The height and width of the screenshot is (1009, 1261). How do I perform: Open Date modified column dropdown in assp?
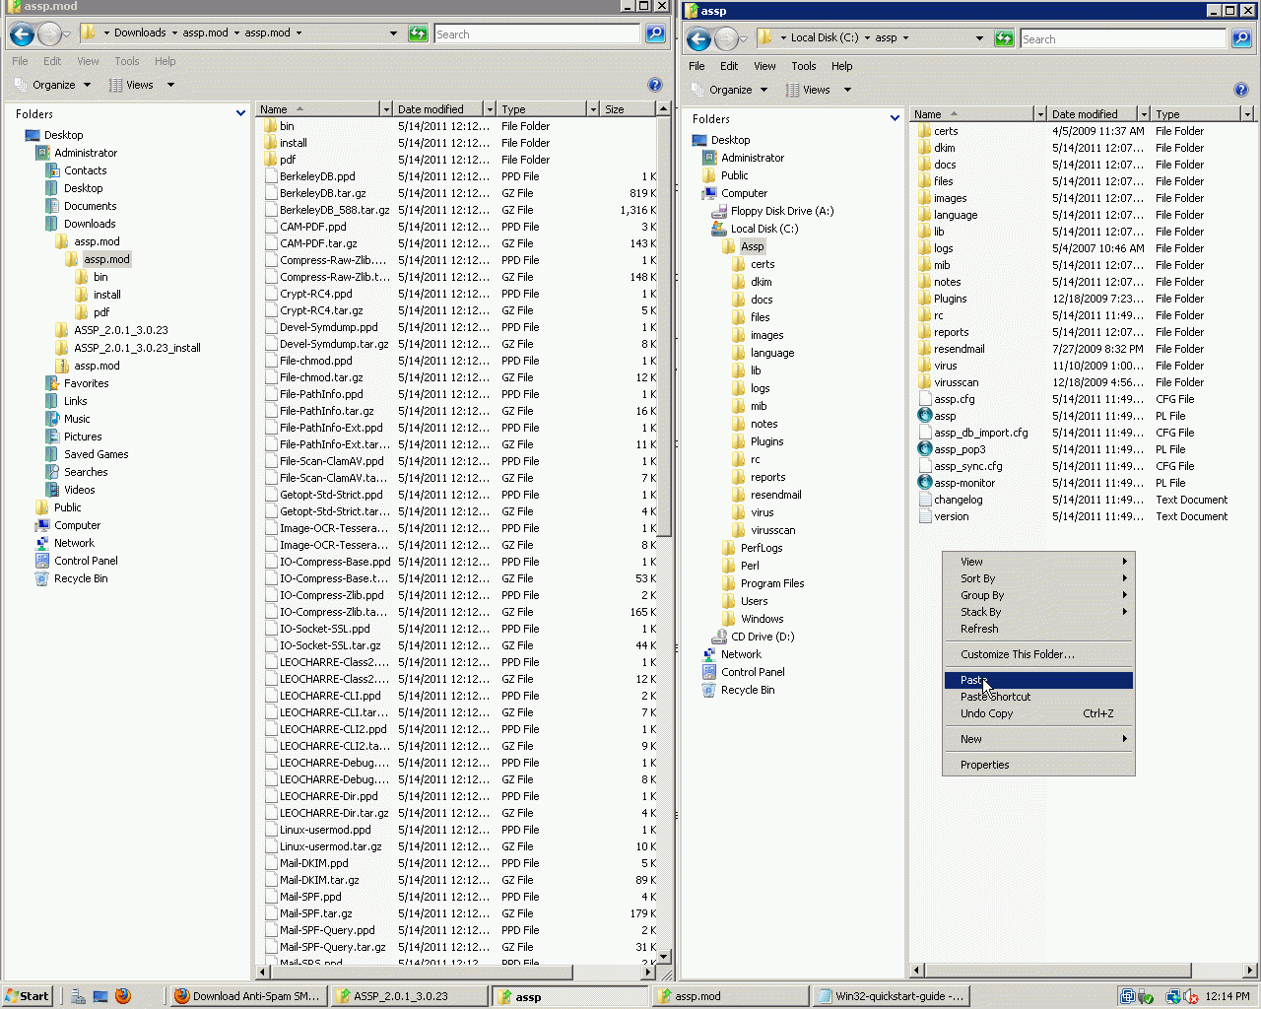click(1144, 114)
